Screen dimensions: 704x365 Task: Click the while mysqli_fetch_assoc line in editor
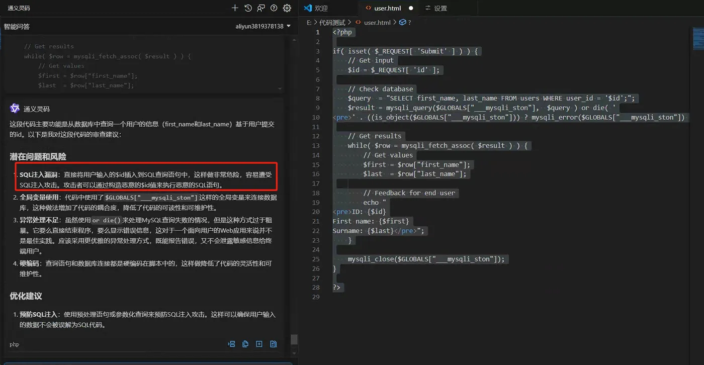[x=437, y=146]
